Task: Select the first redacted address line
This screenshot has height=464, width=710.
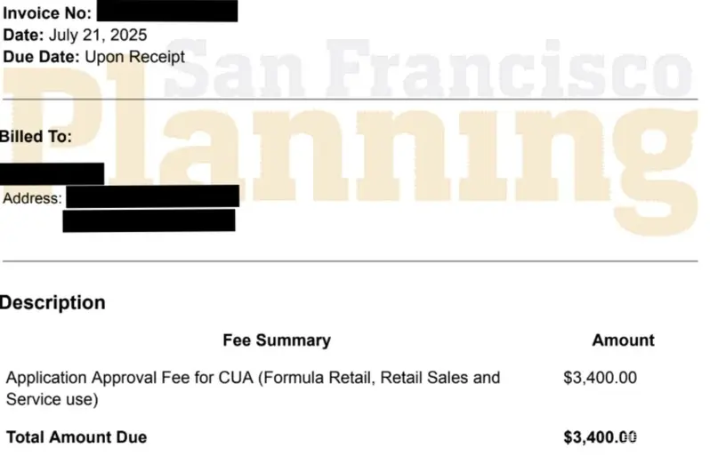Action: (x=152, y=196)
